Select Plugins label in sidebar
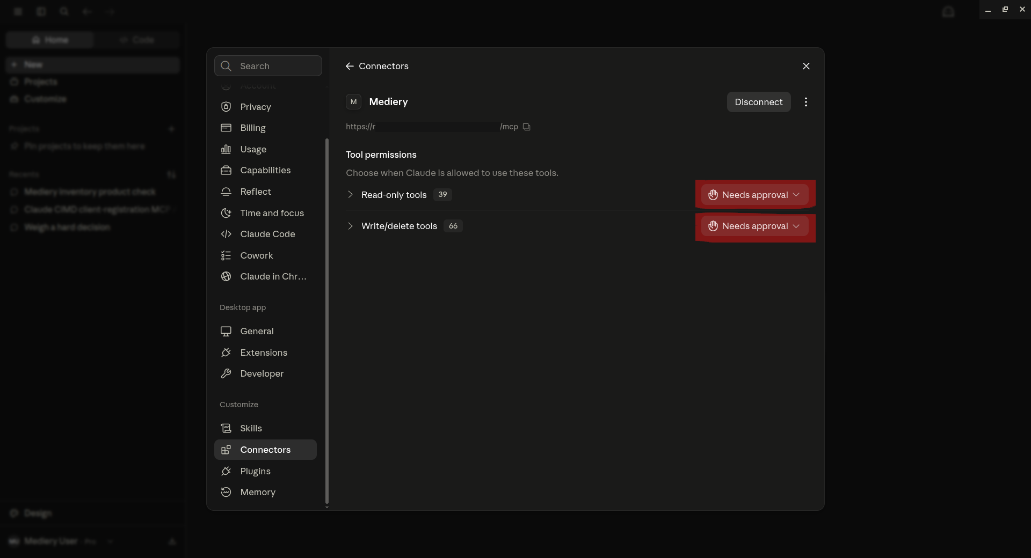1031x558 pixels. click(255, 471)
